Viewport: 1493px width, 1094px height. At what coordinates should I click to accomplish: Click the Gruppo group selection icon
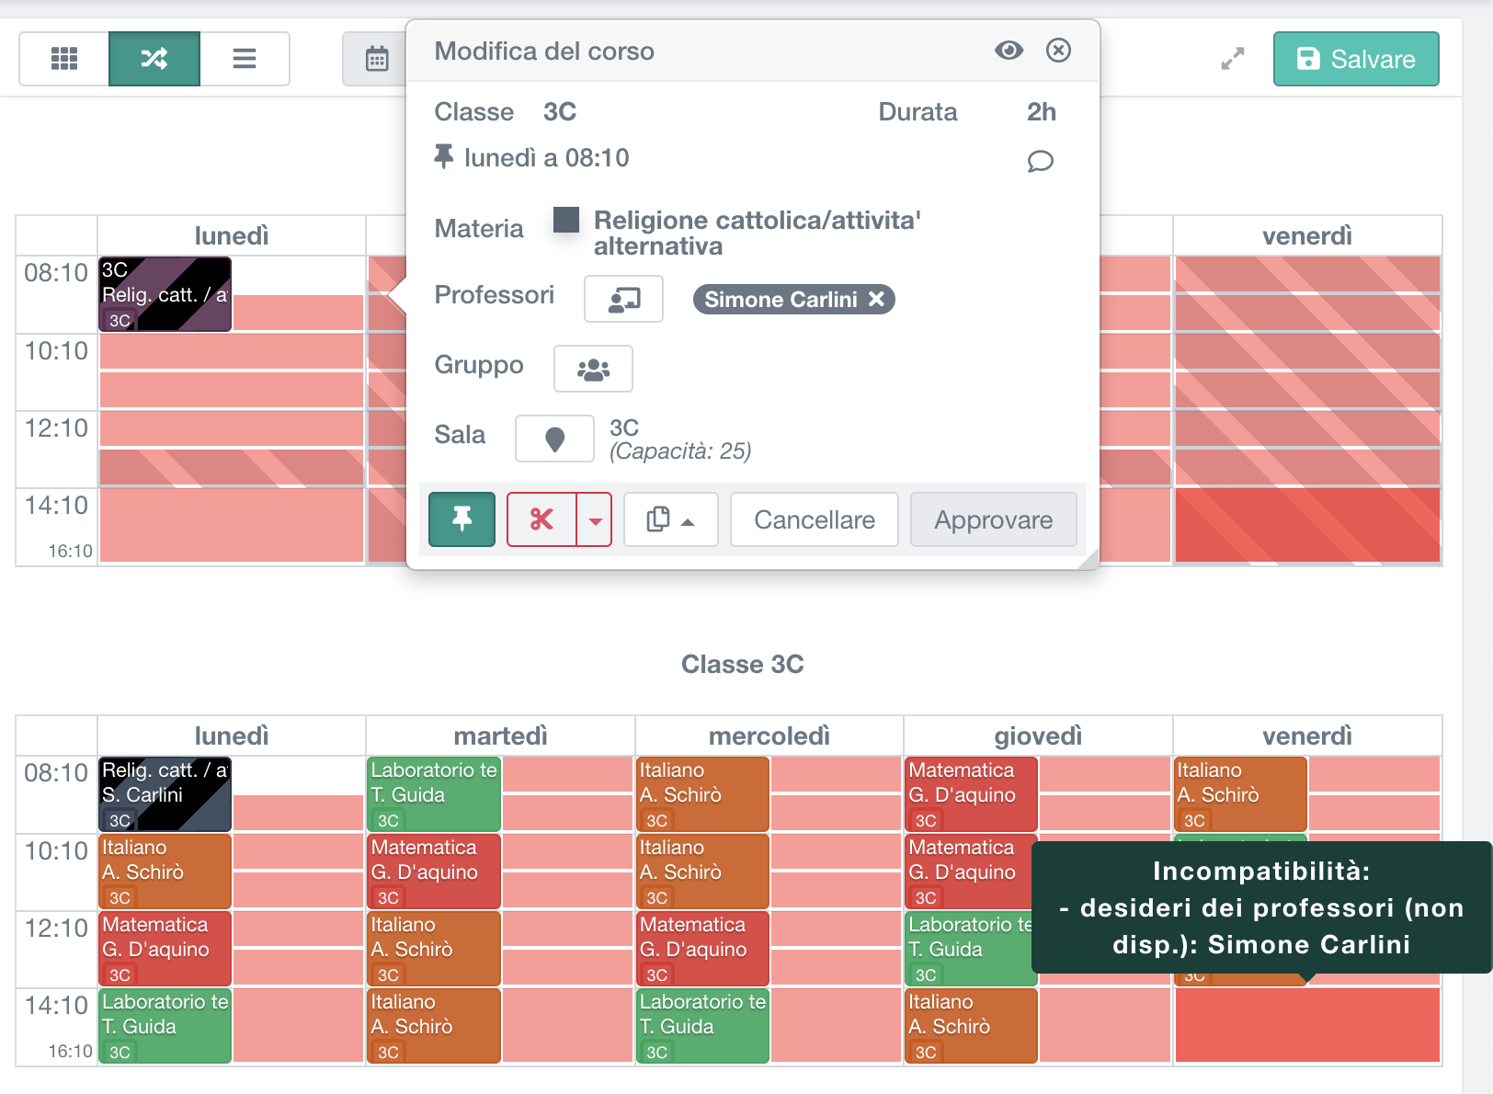pyautogui.click(x=593, y=369)
